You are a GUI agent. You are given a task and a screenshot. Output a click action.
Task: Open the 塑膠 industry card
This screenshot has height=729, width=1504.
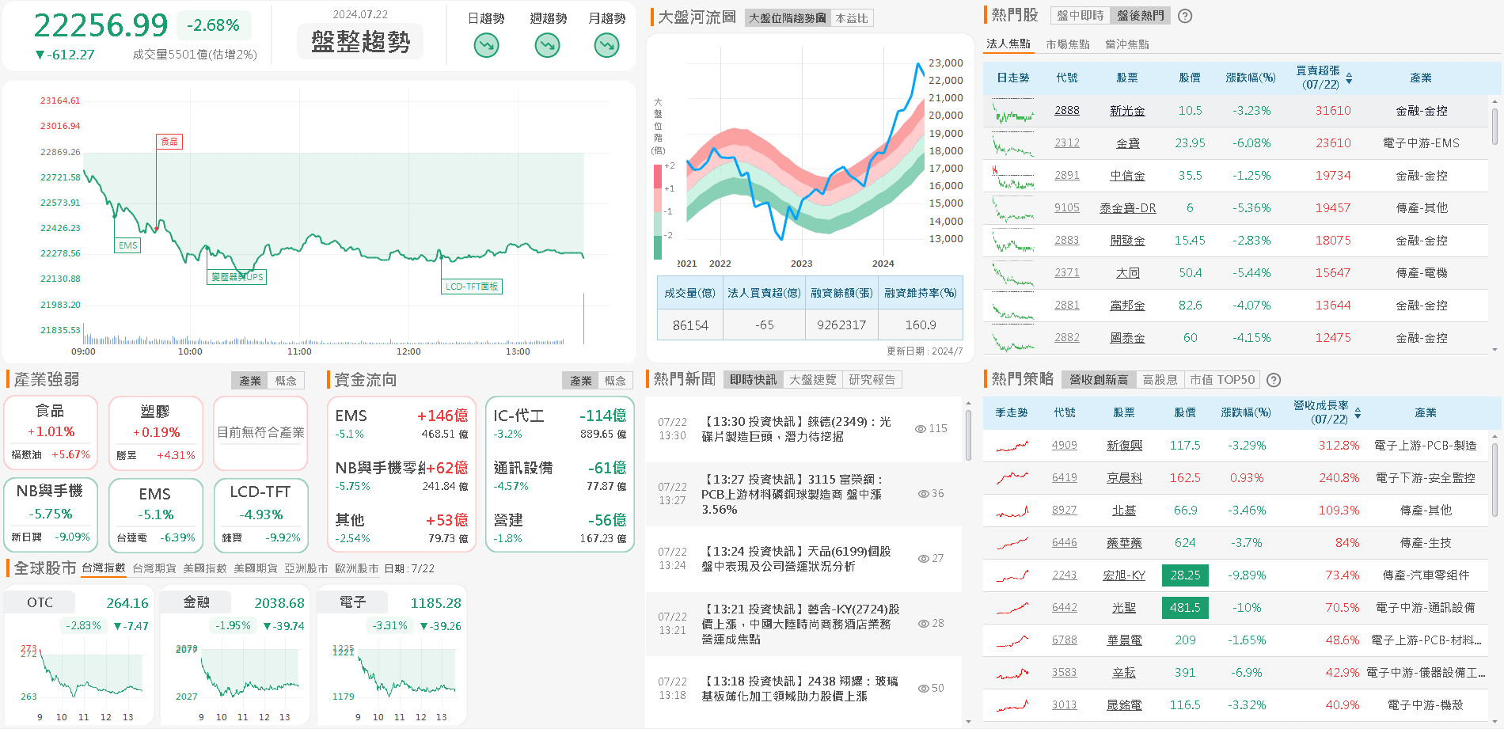pyautogui.click(x=155, y=433)
